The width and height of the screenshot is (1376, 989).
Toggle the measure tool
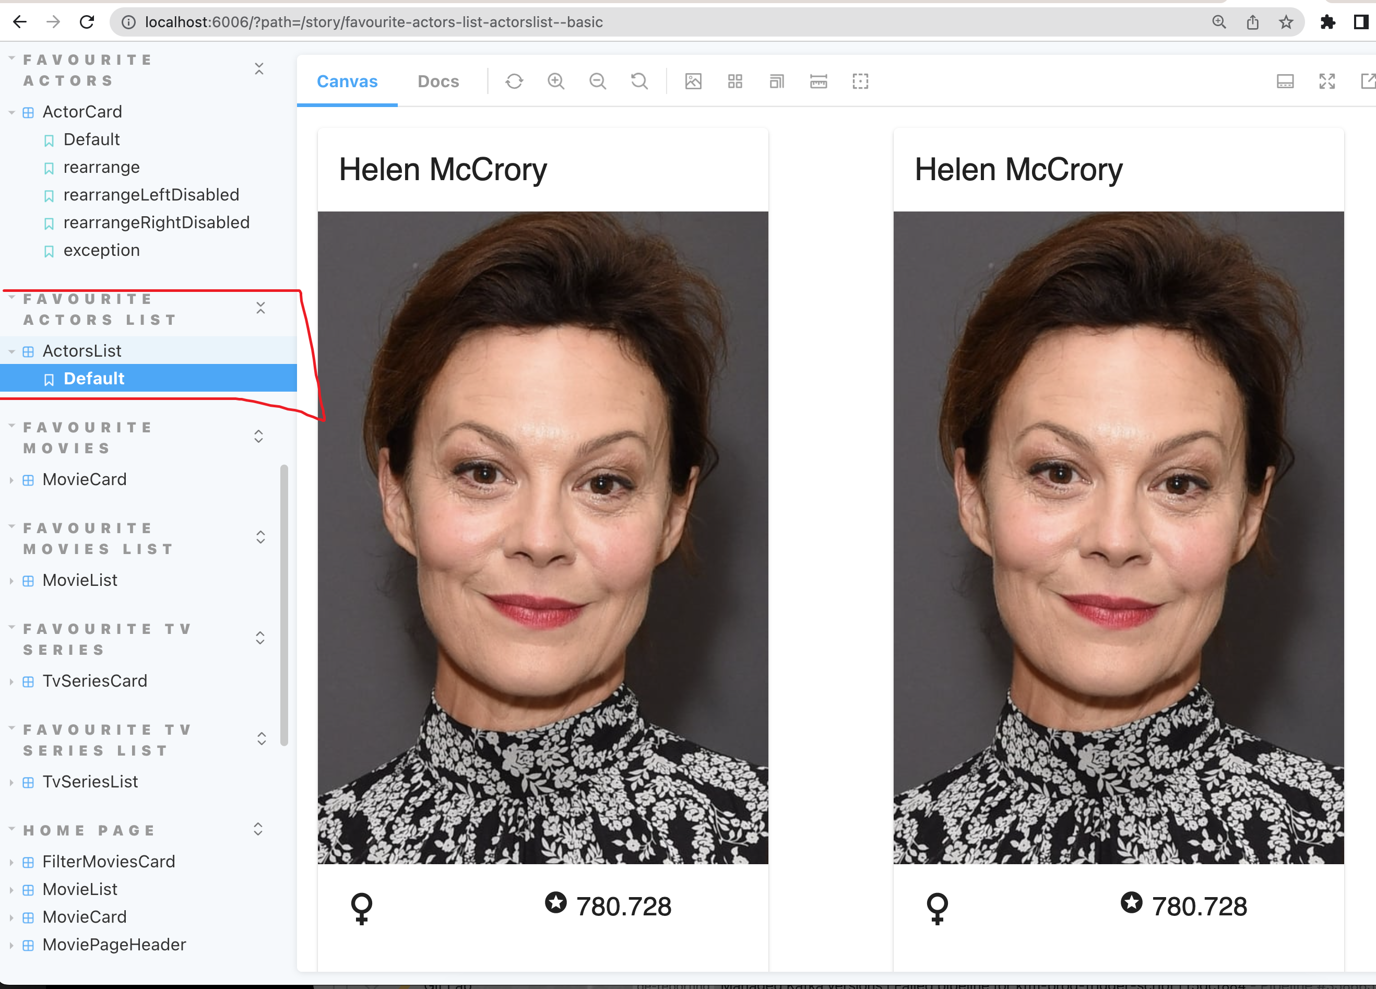pyautogui.click(x=819, y=81)
